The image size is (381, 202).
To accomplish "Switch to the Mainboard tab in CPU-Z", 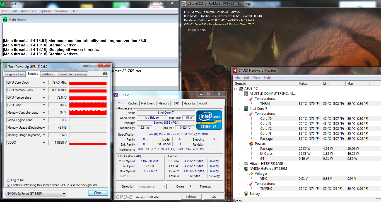I will (x=148, y=103).
